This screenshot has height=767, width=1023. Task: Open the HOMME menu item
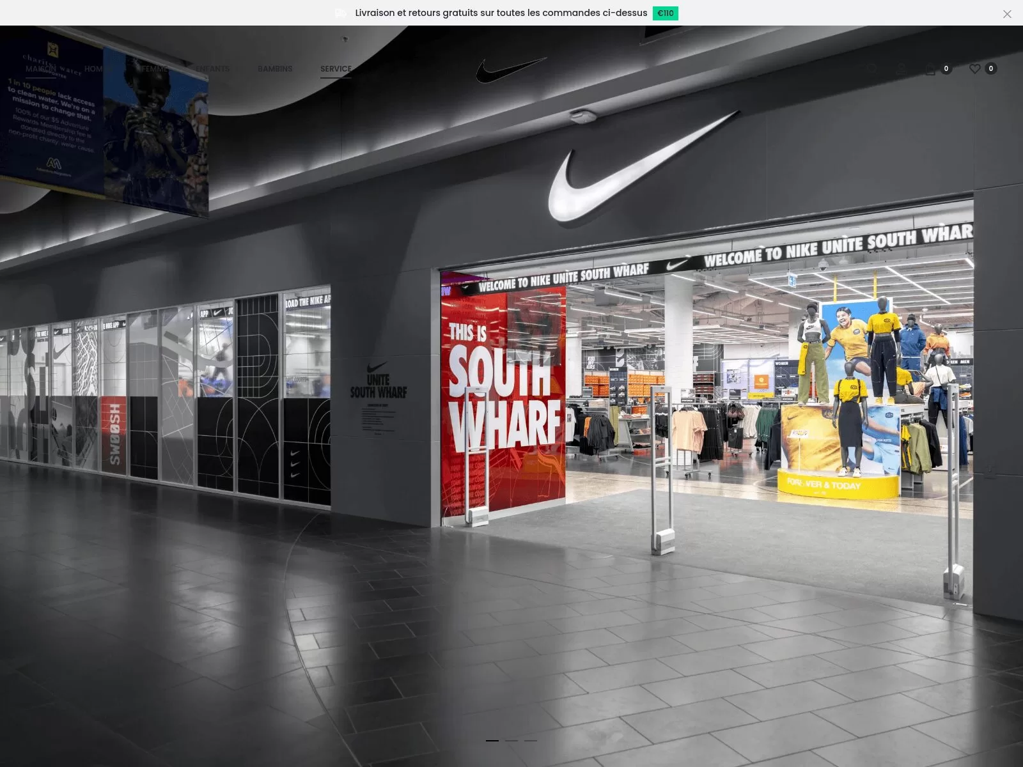click(99, 69)
